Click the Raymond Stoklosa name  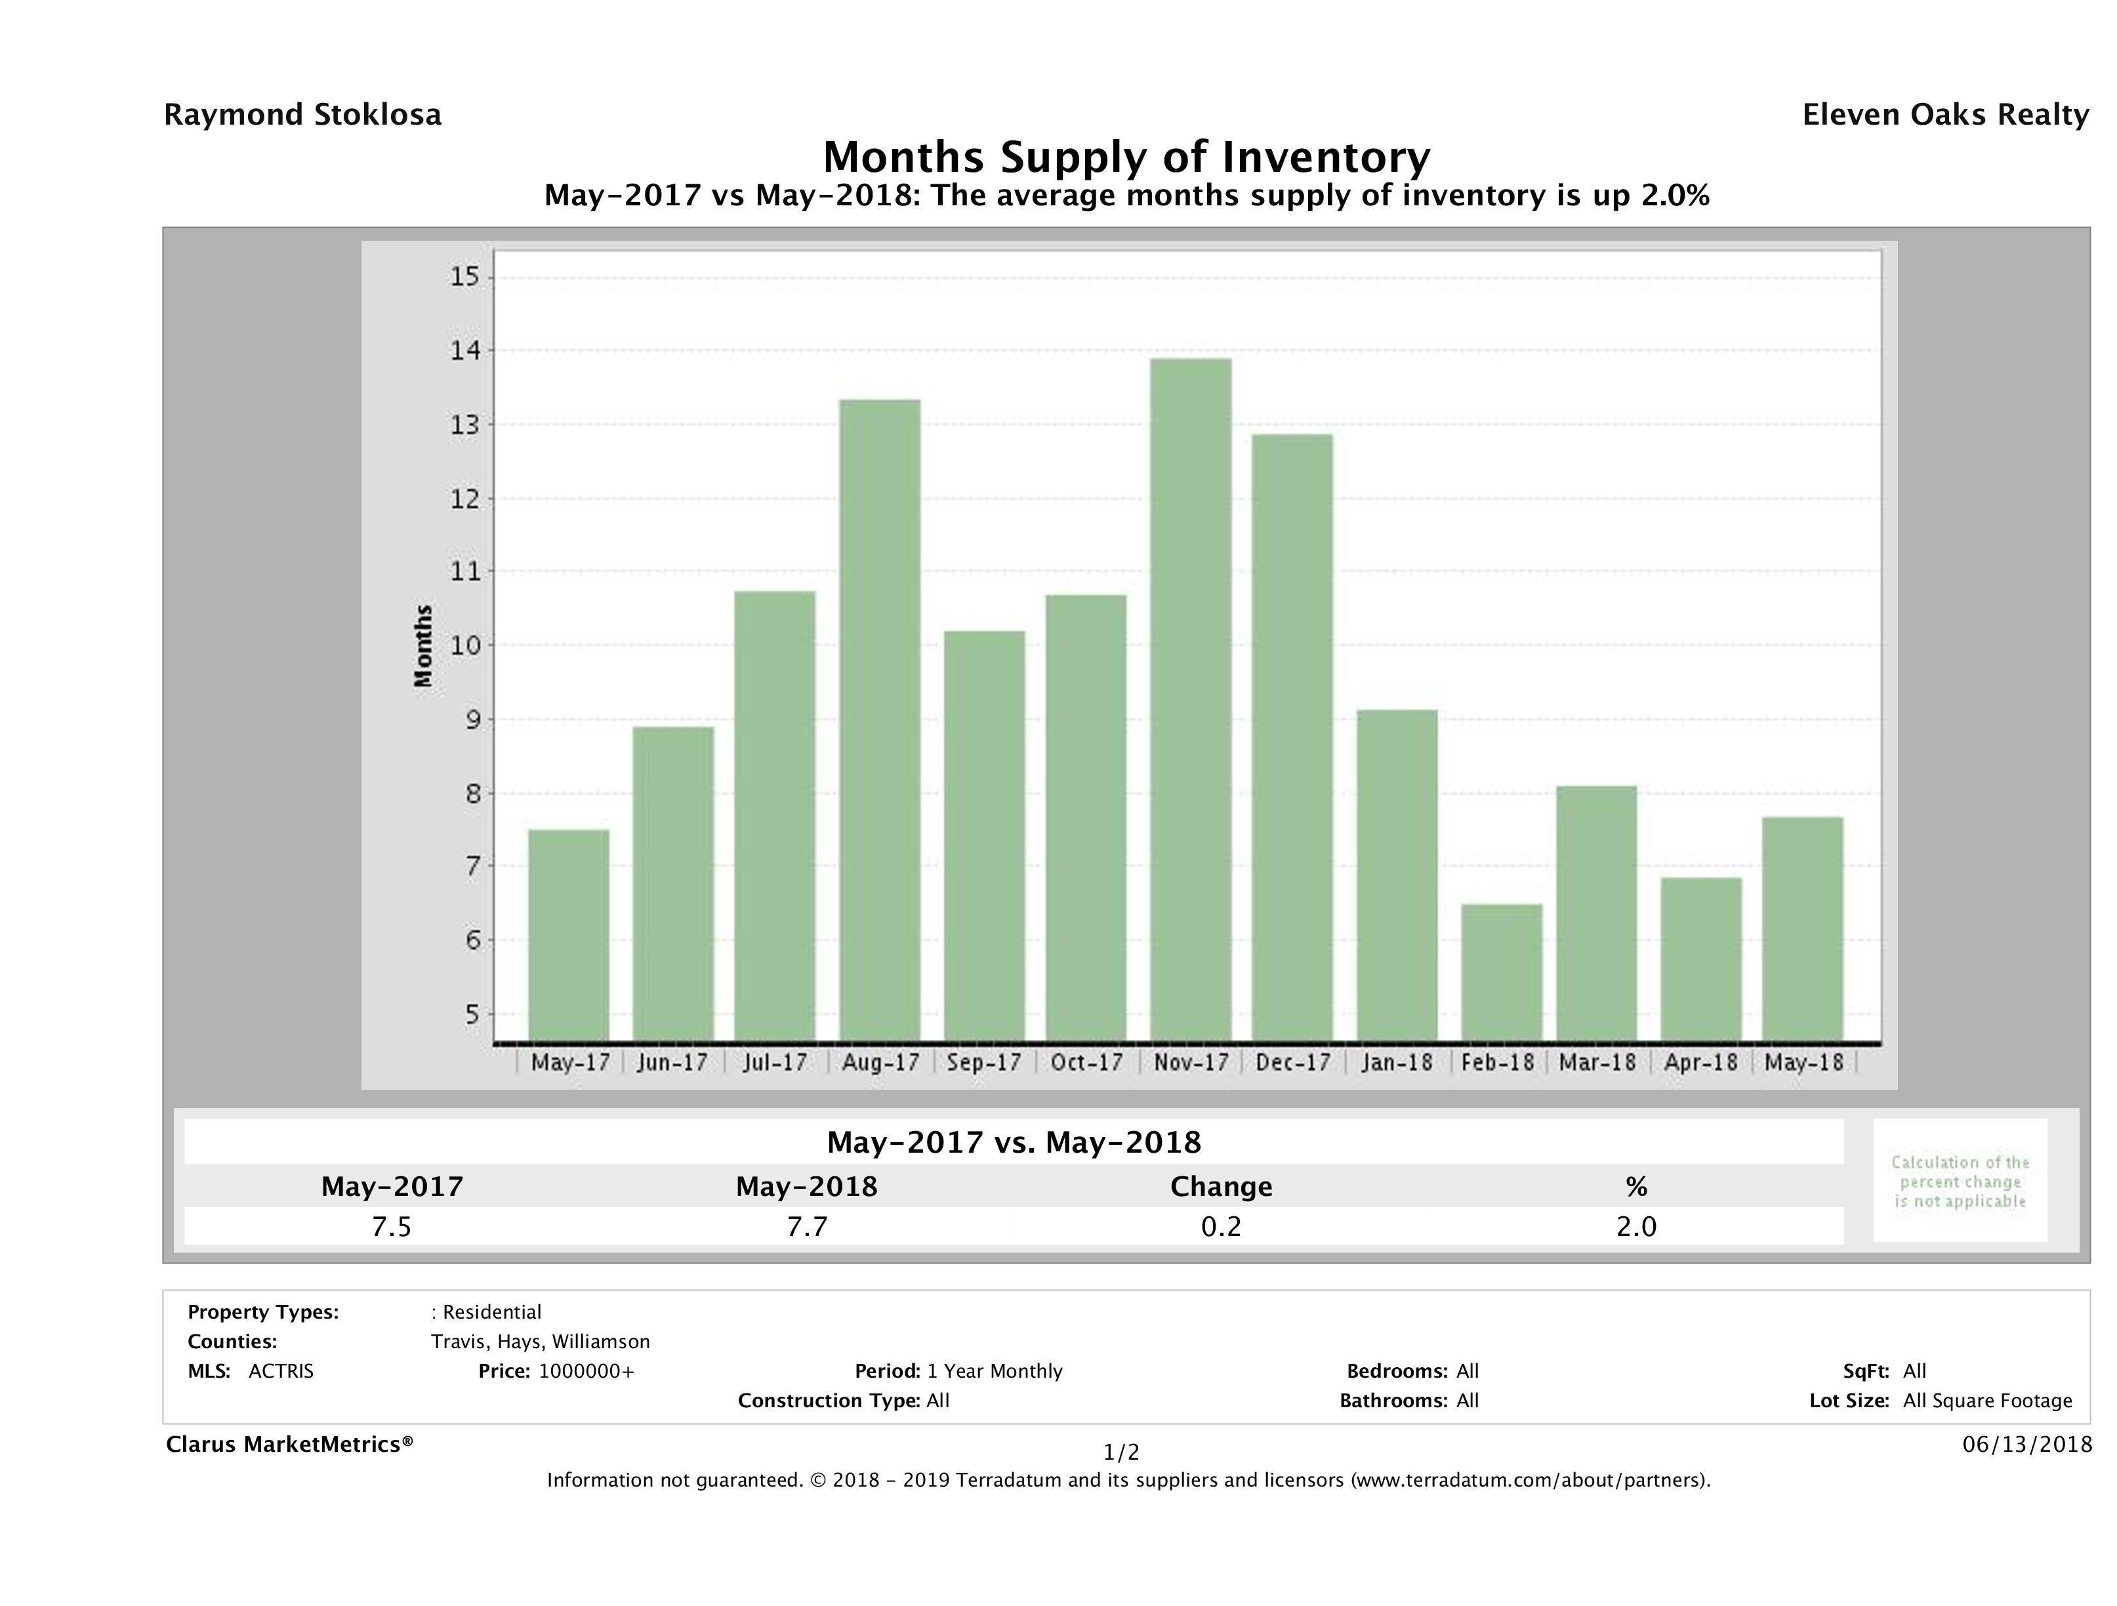302,115
